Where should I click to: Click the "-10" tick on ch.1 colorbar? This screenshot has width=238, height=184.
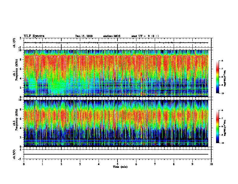(x=222, y=94)
